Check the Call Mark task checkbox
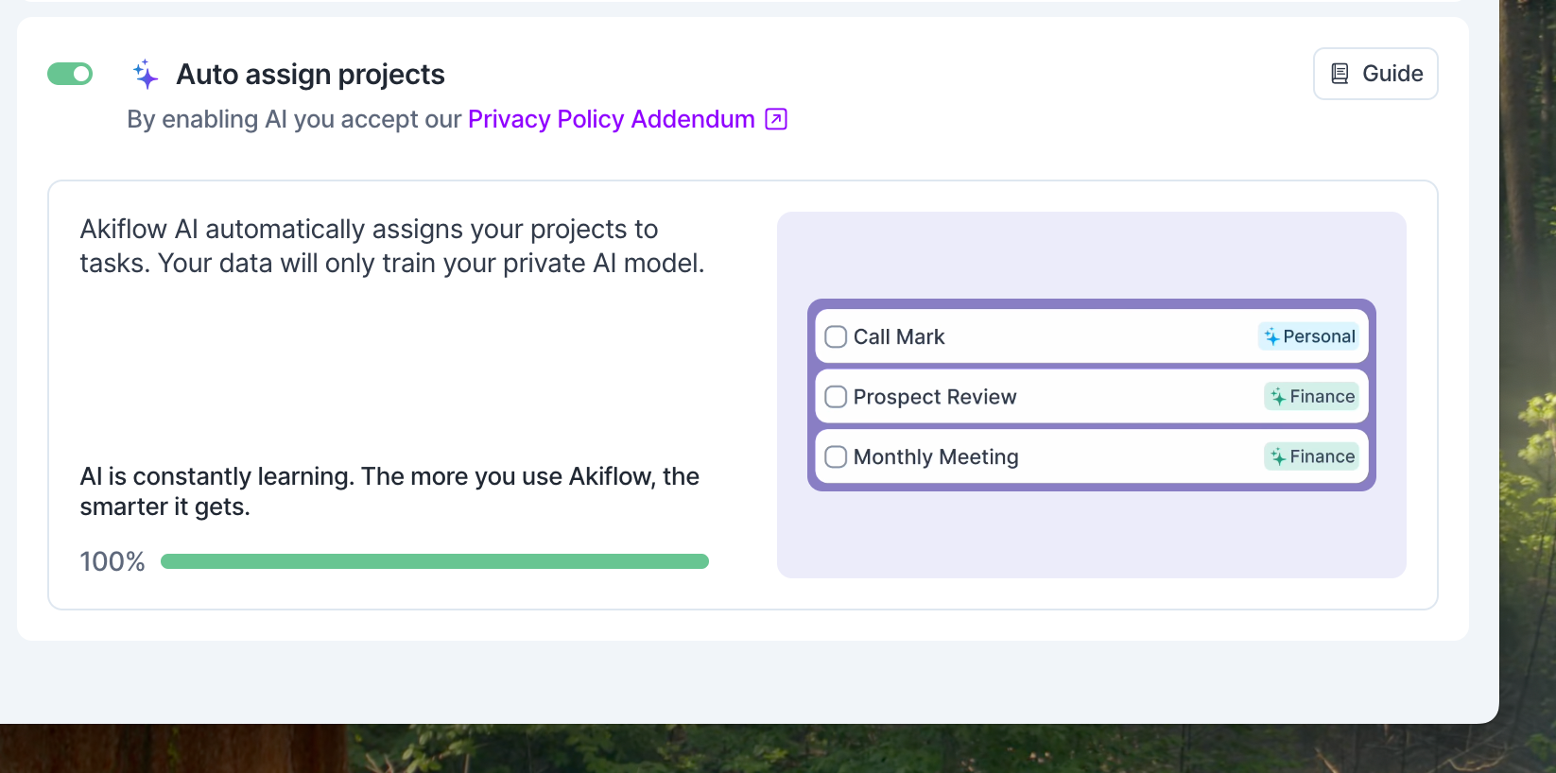Image resolution: width=1556 pixels, height=773 pixels. 836,337
